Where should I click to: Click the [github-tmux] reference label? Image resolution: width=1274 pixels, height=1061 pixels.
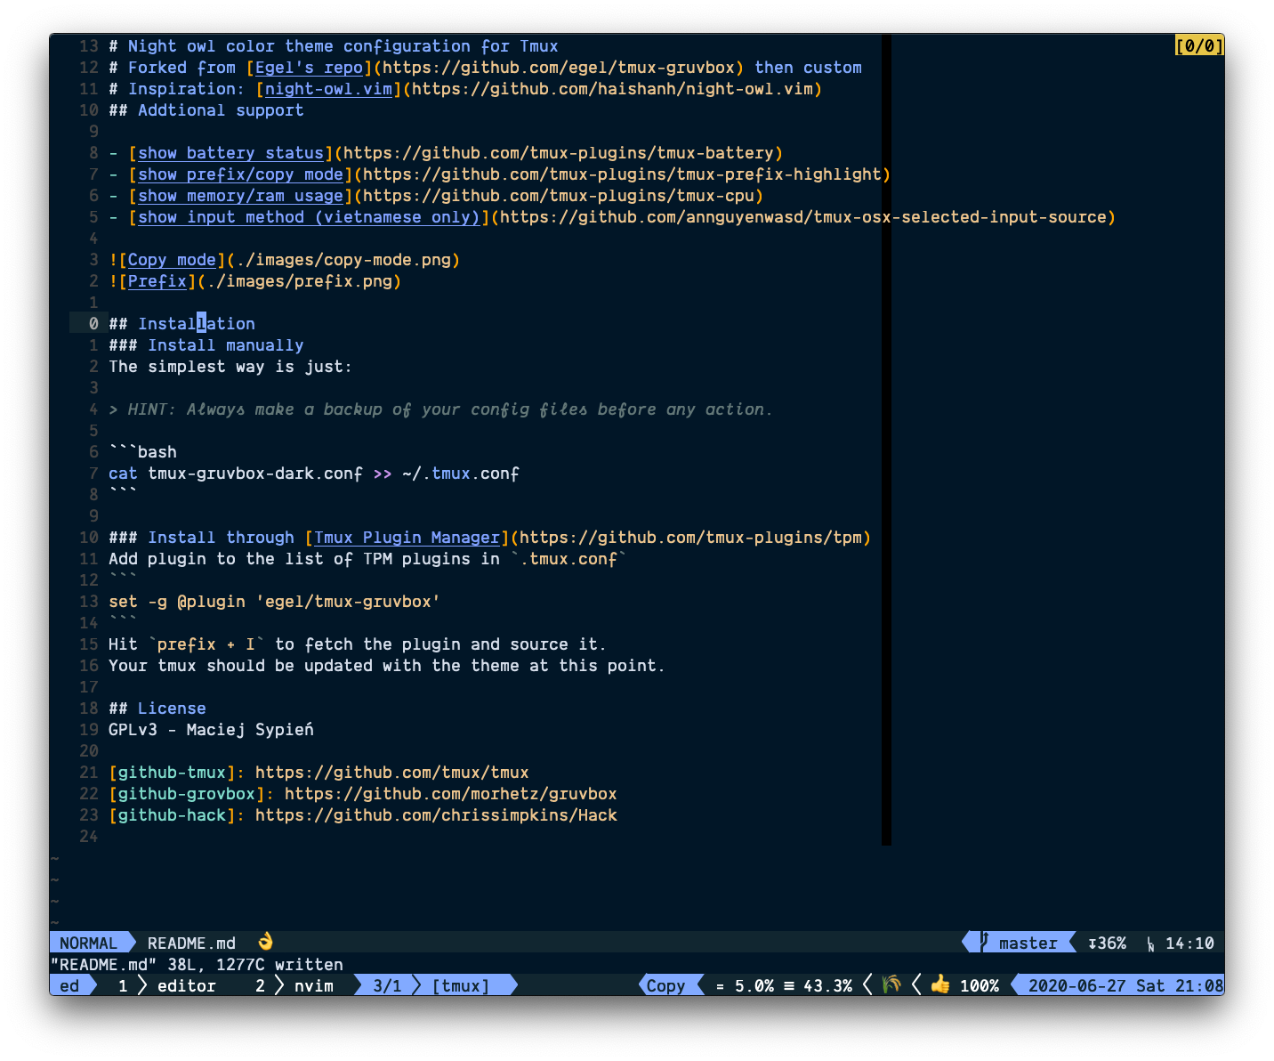(x=172, y=773)
